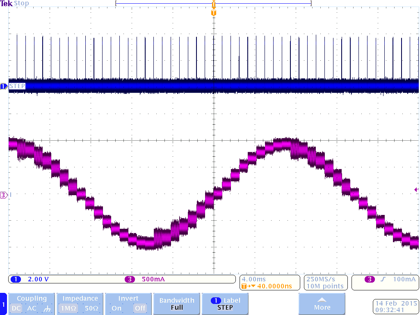Enable Invert On
This screenshot has width=420, height=315.
pos(116,308)
